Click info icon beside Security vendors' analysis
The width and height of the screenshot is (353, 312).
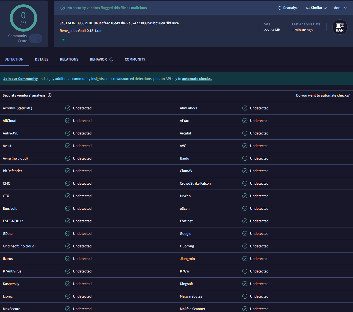(50, 95)
